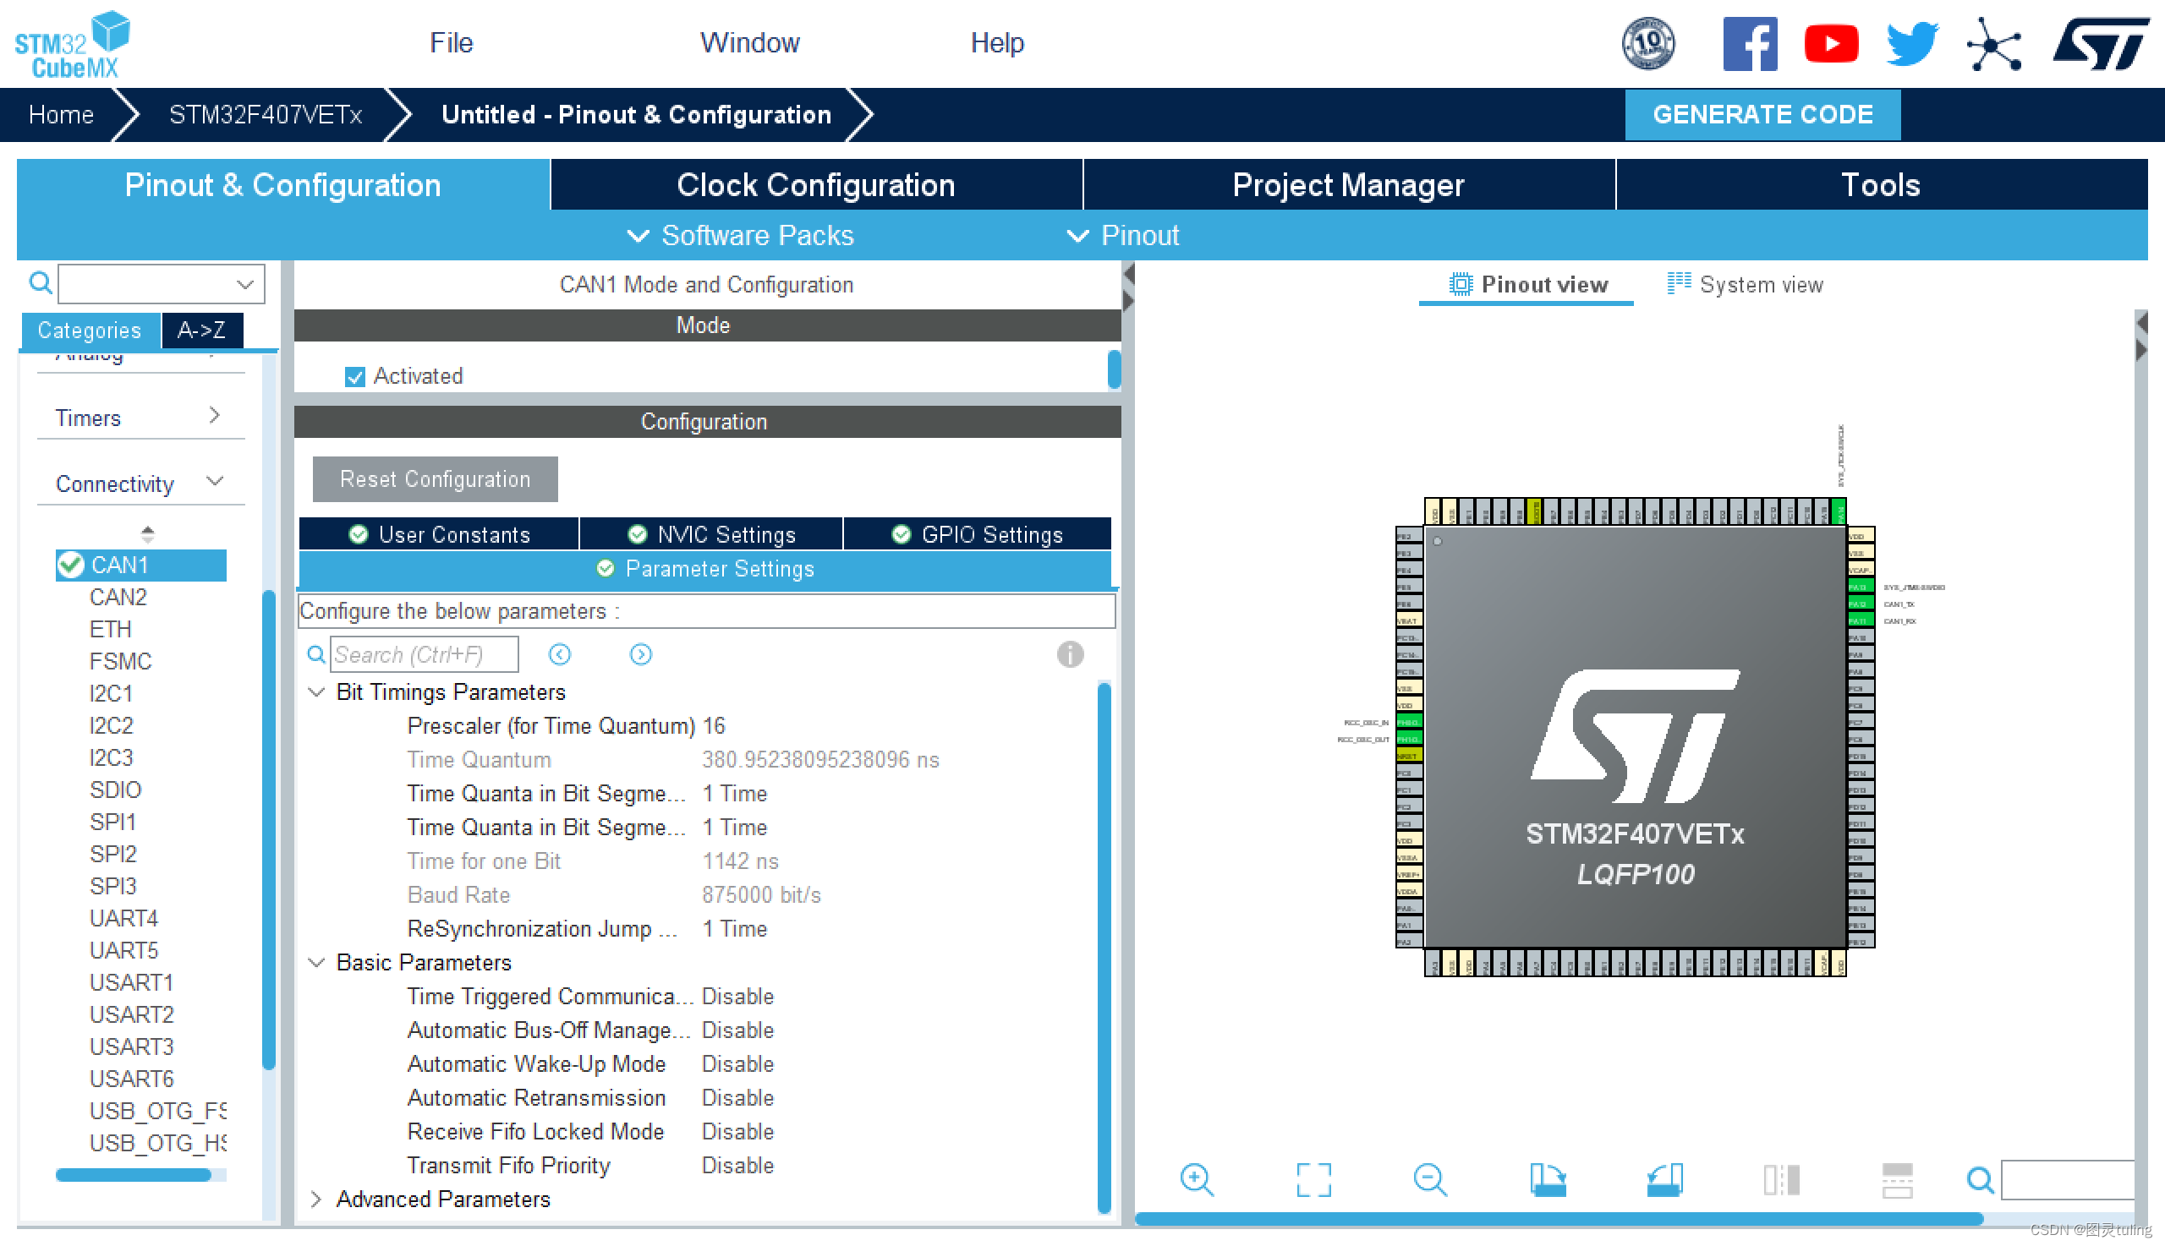2165x1246 pixels.
Task: Select ETH peripheral
Action: click(x=111, y=629)
